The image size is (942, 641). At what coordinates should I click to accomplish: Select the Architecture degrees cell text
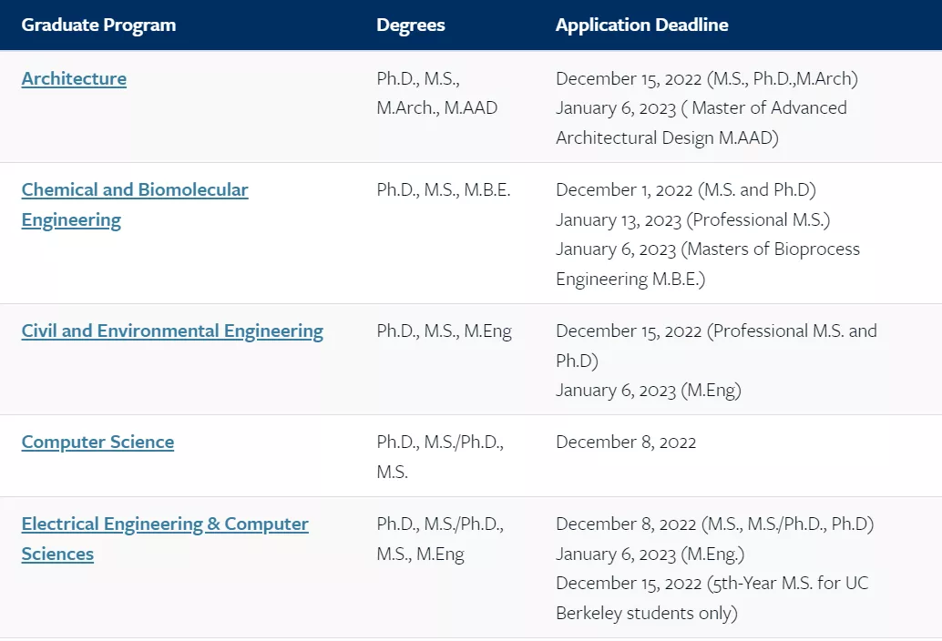[x=436, y=93]
